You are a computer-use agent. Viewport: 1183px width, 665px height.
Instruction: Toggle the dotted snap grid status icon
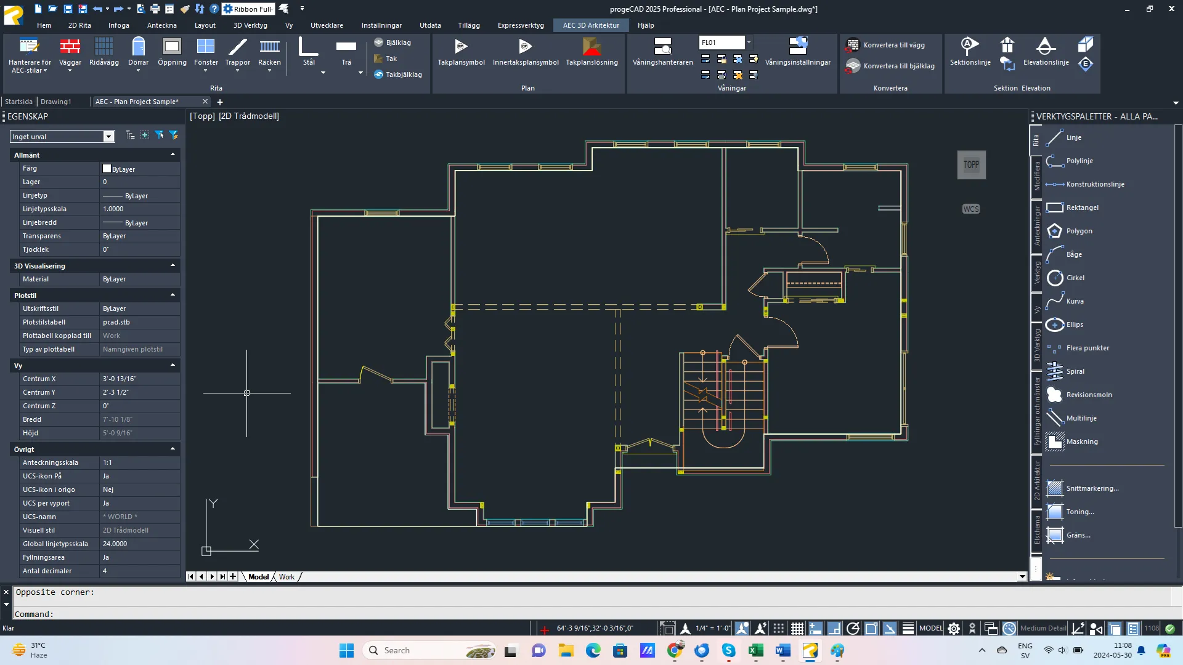(x=779, y=629)
